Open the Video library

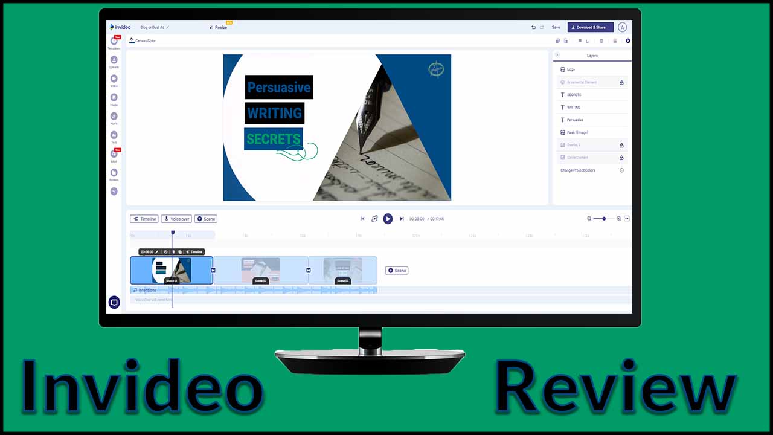(x=114, y=79)
